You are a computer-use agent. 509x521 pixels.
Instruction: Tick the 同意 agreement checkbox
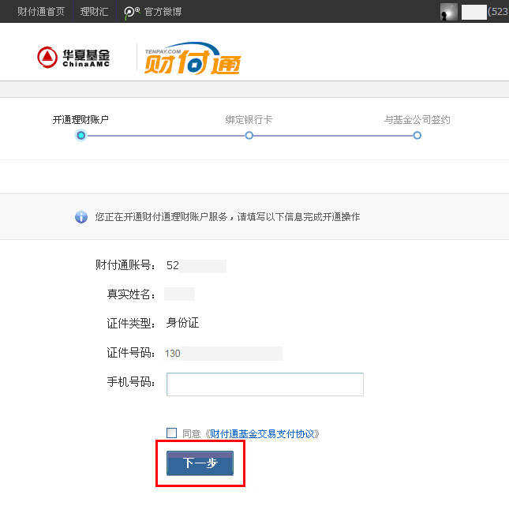click(x=171, y=433)
